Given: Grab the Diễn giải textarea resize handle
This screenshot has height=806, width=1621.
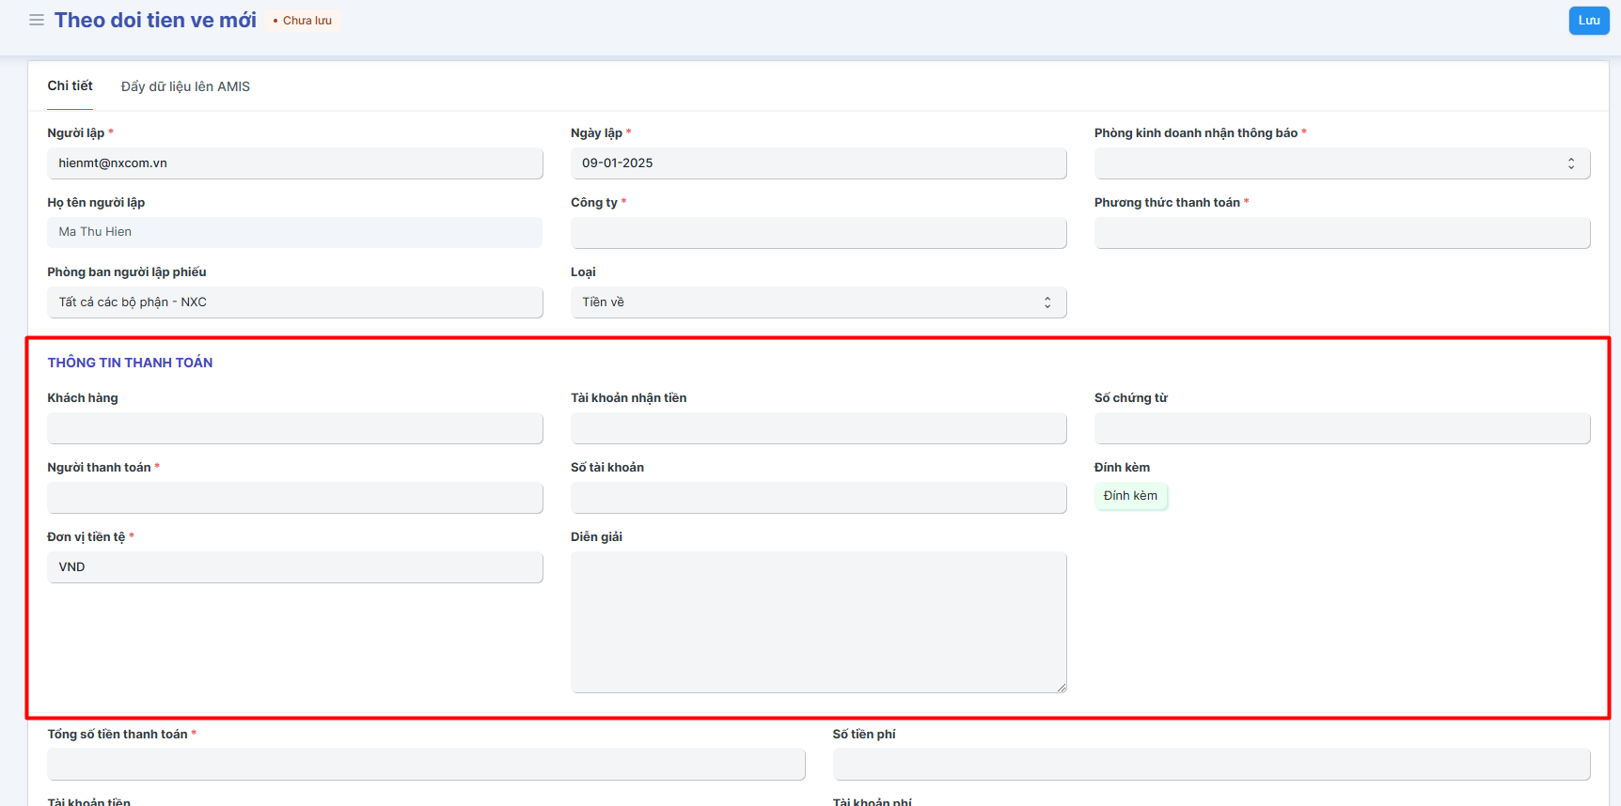Looking at the screenshot, I should tap(1061, 688).
